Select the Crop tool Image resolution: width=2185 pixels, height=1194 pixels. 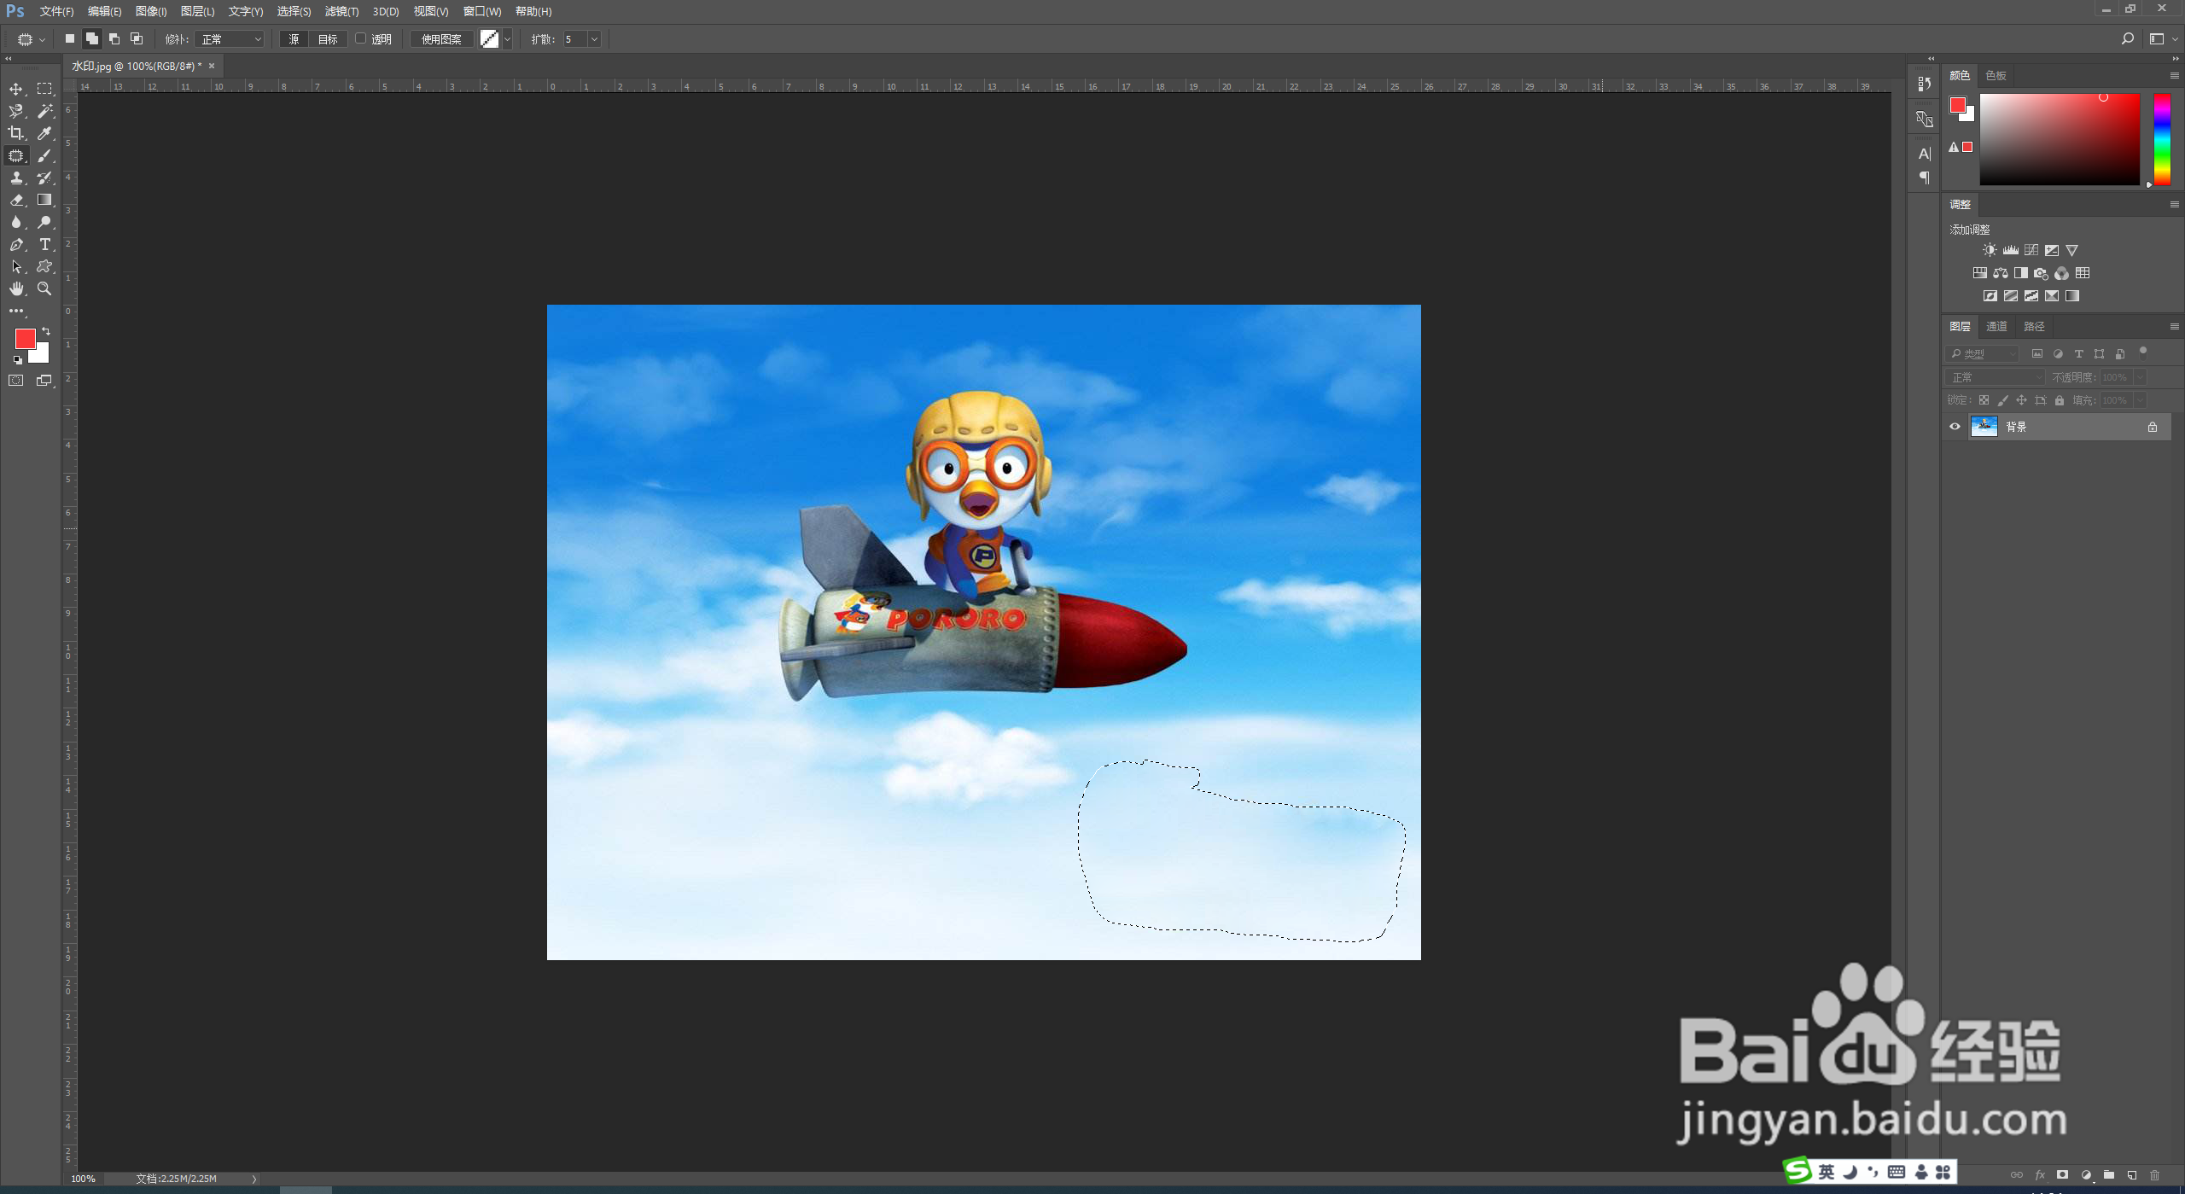point(16,133)
